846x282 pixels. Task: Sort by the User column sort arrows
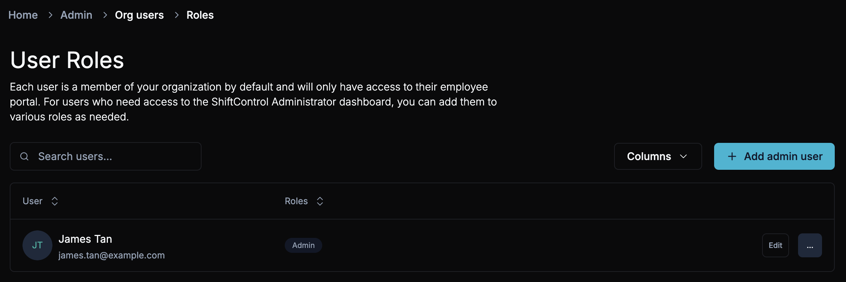click(x=55, y=201)
